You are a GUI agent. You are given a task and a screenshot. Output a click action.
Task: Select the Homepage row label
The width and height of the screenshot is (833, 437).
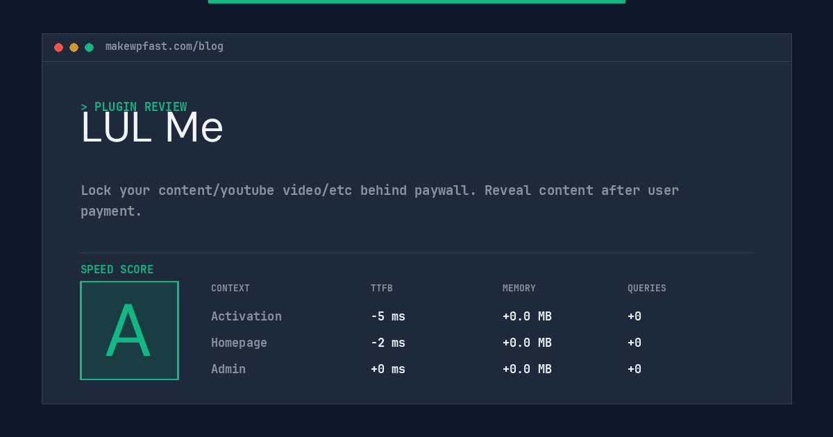[x=239, y=343]
